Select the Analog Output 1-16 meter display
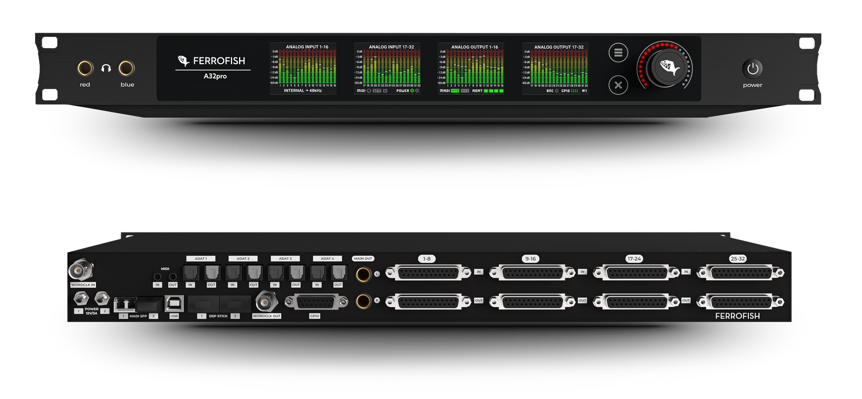The height and width of the screenshot is (399, 862). 471,68
